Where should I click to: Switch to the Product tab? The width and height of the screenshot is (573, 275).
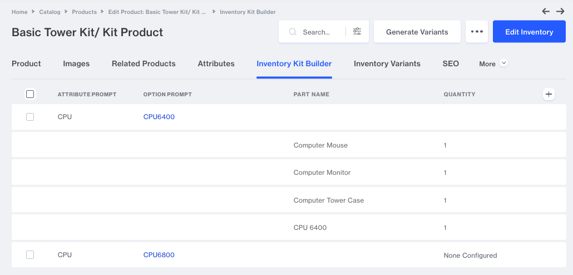click(x=26, y=63)
